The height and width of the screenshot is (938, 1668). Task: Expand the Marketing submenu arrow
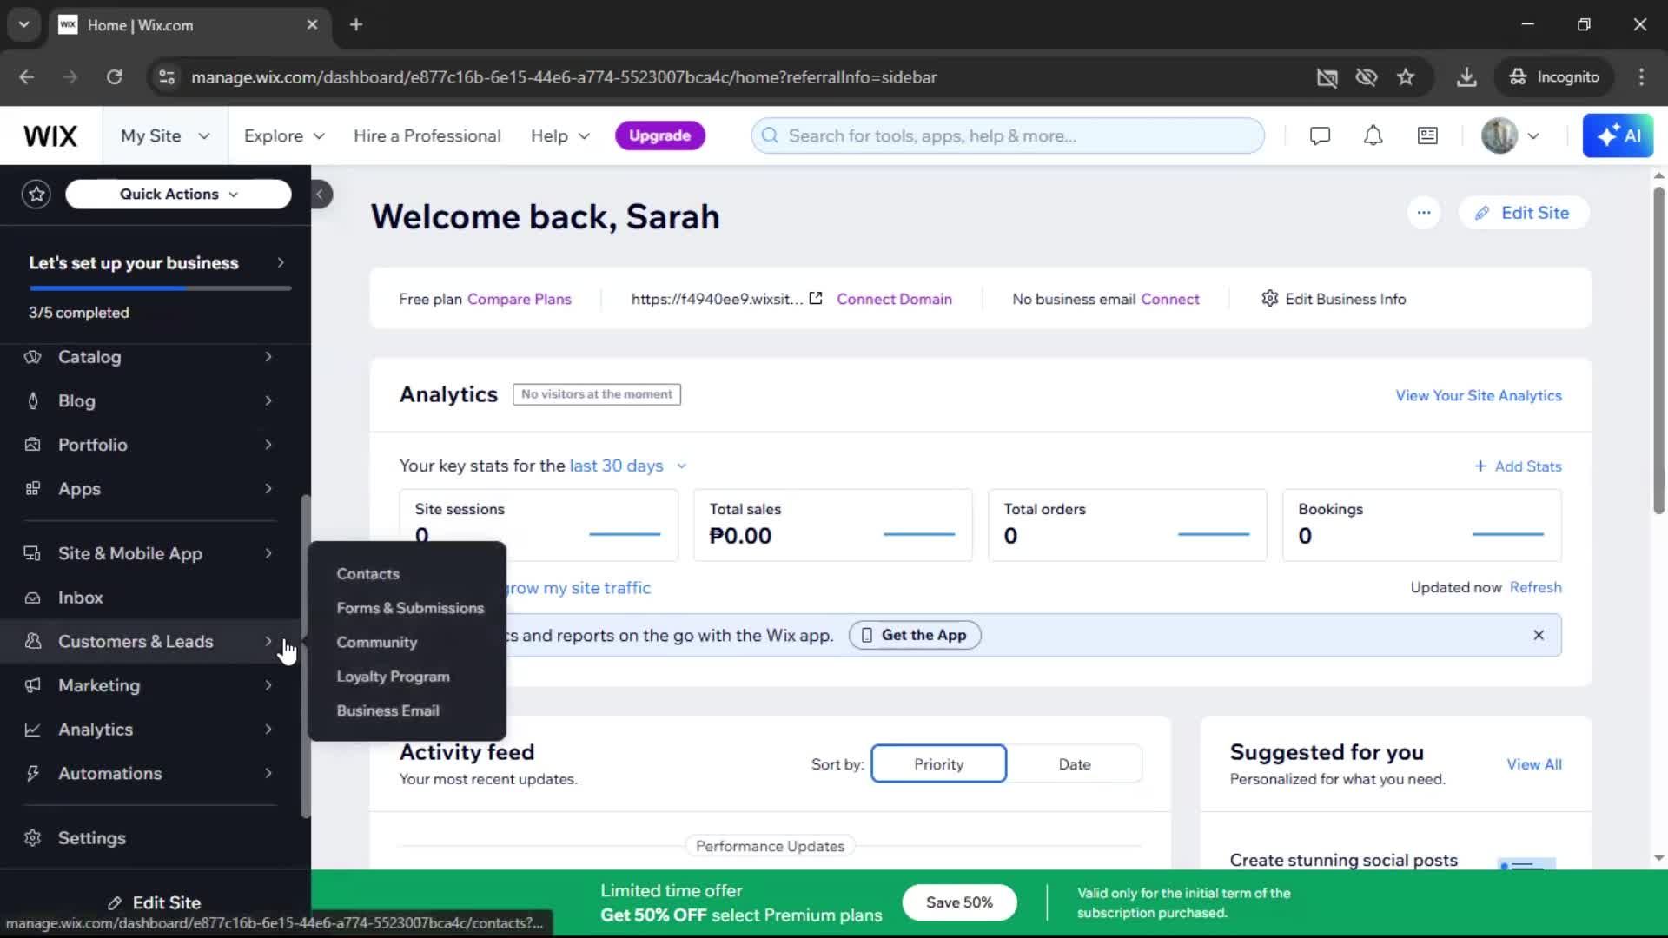pos(268,686)
